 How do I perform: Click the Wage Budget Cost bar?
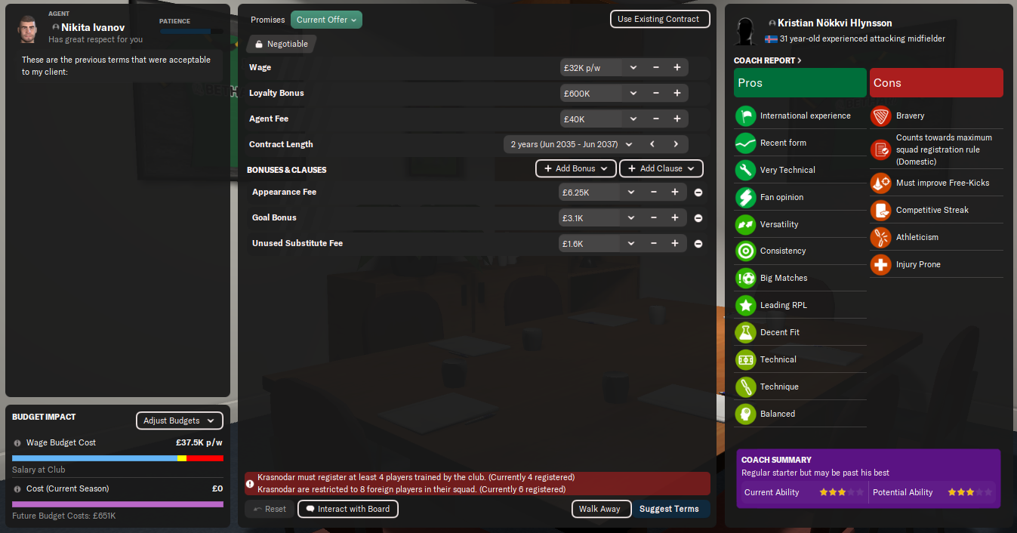[118, 458]
